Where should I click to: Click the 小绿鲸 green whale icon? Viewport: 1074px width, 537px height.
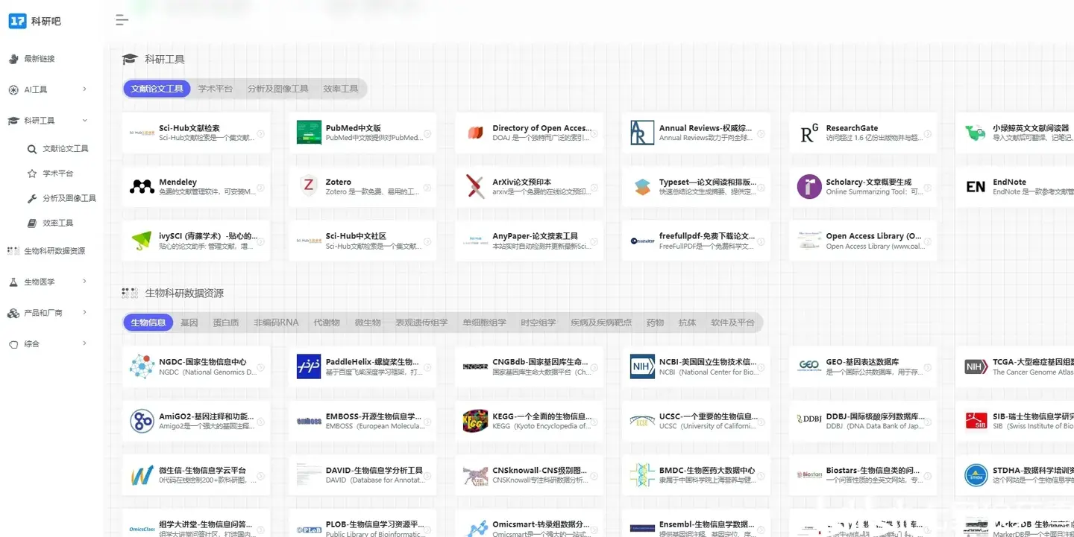[976, 133]
